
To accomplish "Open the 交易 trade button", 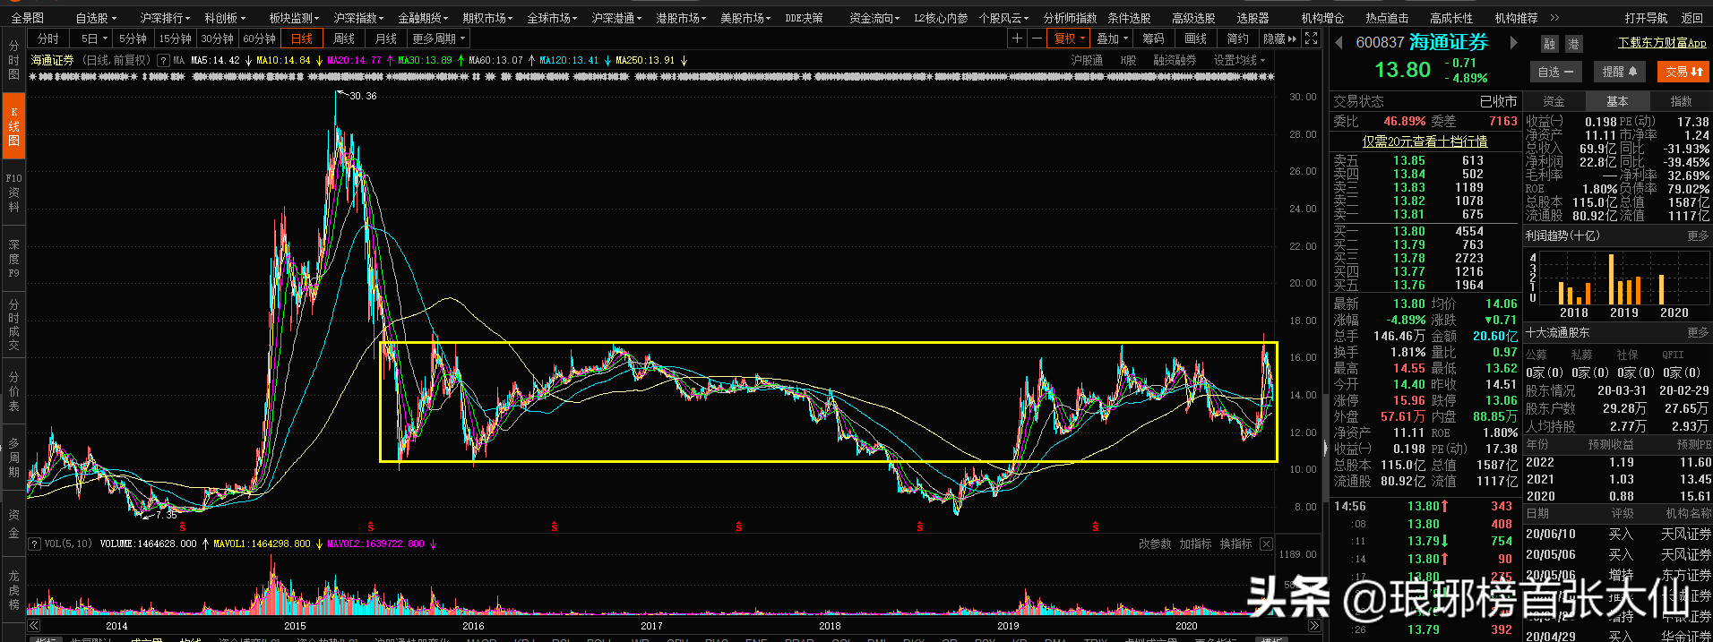I will (1684, 72).
